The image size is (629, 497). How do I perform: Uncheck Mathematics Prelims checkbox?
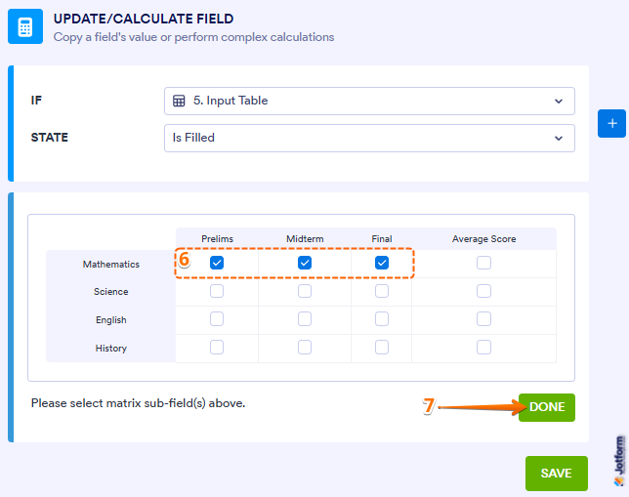coord(217,263)
